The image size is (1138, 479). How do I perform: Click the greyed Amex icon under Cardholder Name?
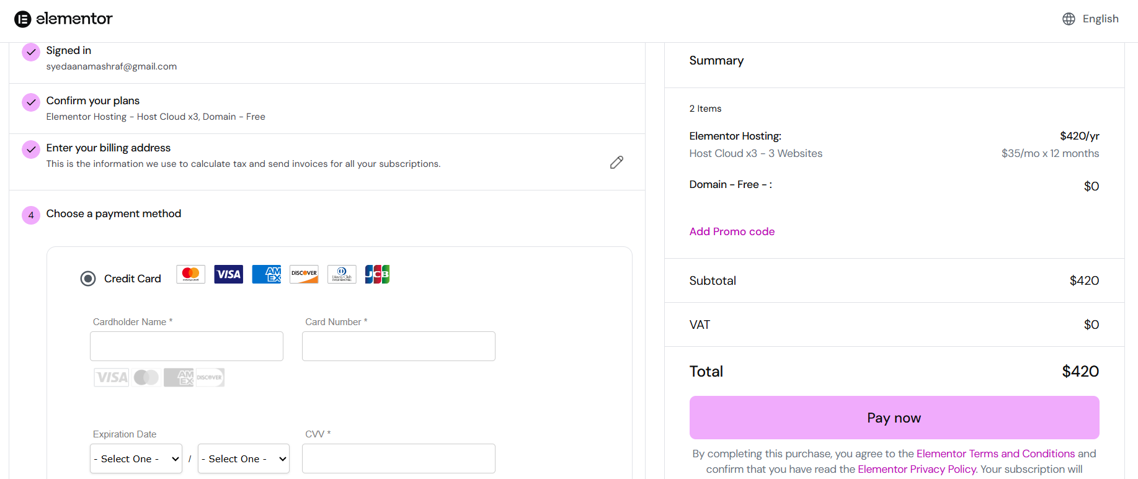[179, 377]
